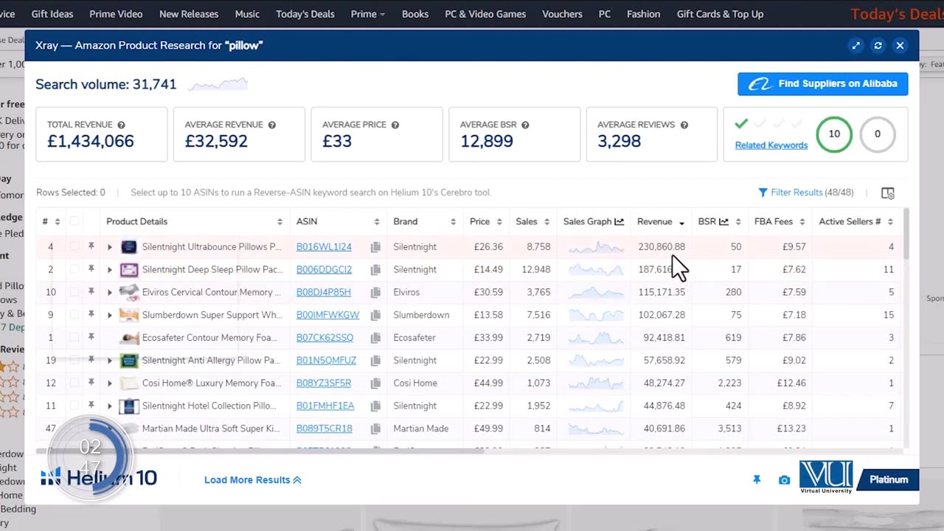Click the filter funnel icon
The width and height of the screenshot is (944, 531).
(x=763, y=192)
